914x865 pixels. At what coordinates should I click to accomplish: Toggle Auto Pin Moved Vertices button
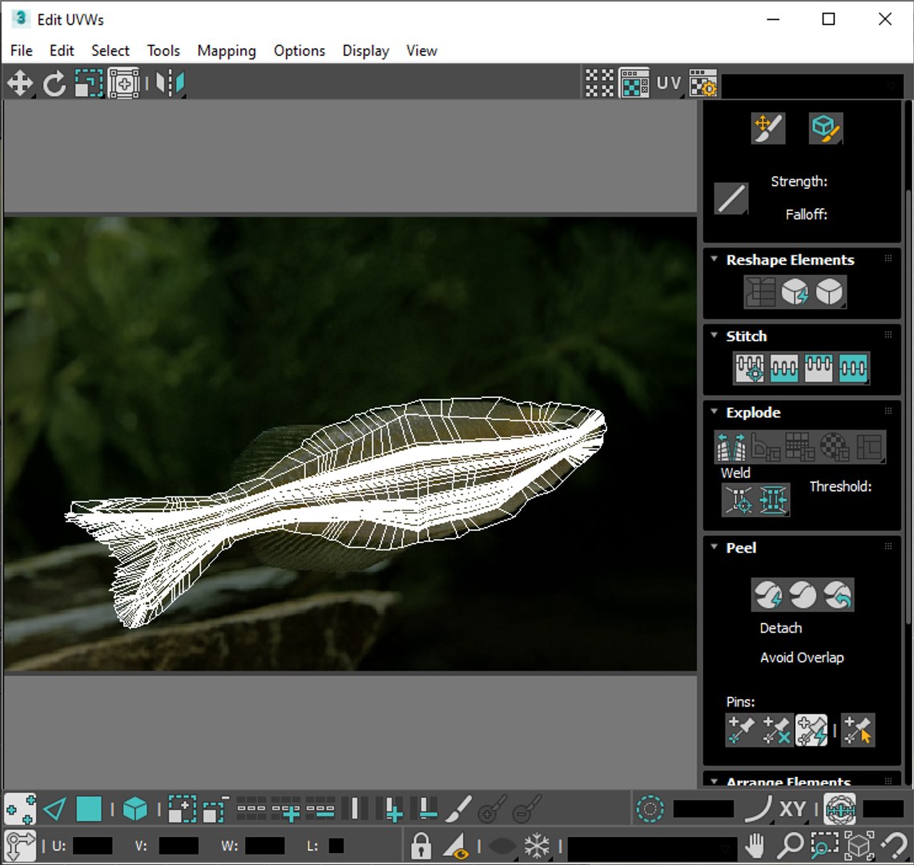click(811, 730)
